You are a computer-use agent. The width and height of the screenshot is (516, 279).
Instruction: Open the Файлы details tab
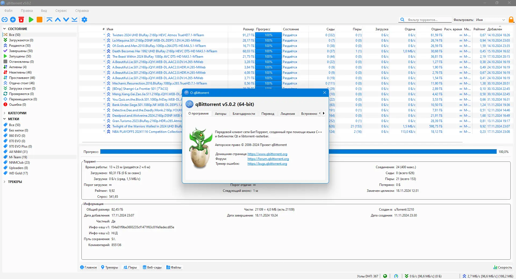pyautogui.click(x=174, y=267)
